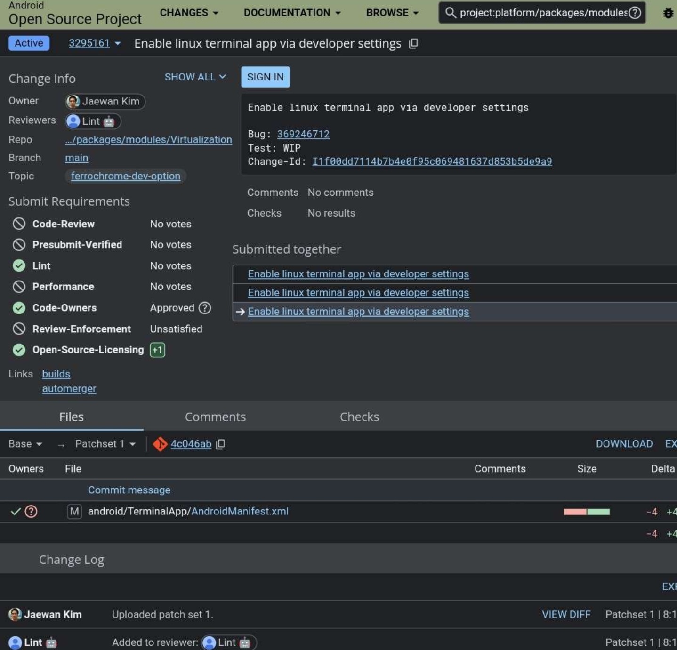
Task: Click the search magnifier icon
Action: pos(451,13)
